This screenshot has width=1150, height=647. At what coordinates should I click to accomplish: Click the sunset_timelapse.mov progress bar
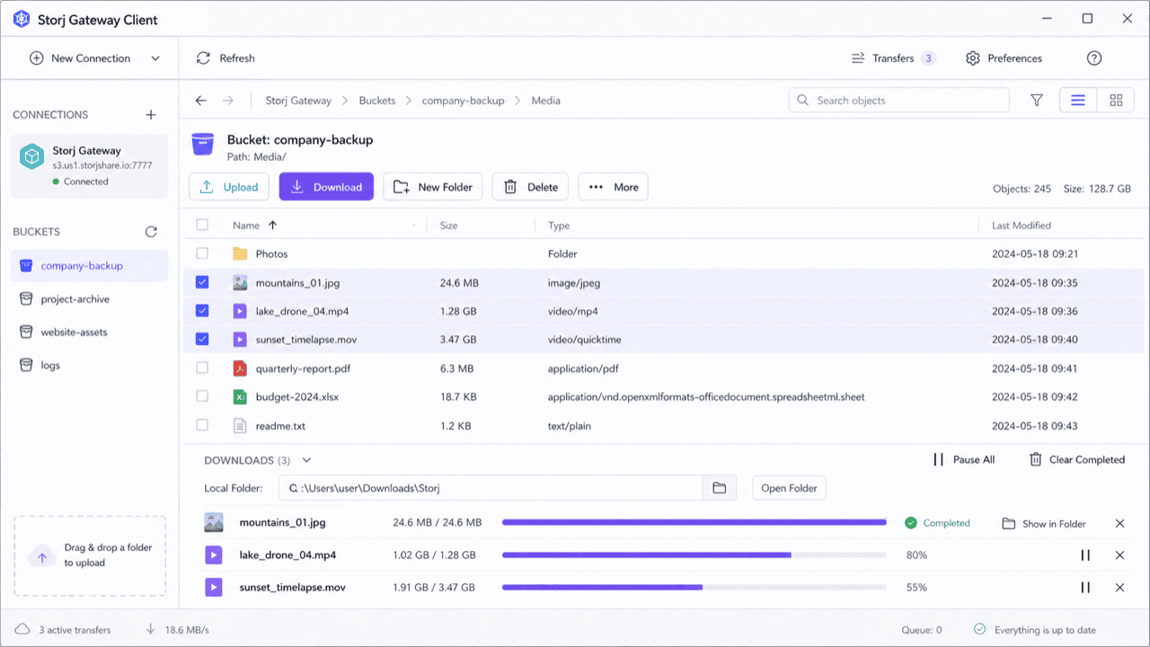coord(694,588)
